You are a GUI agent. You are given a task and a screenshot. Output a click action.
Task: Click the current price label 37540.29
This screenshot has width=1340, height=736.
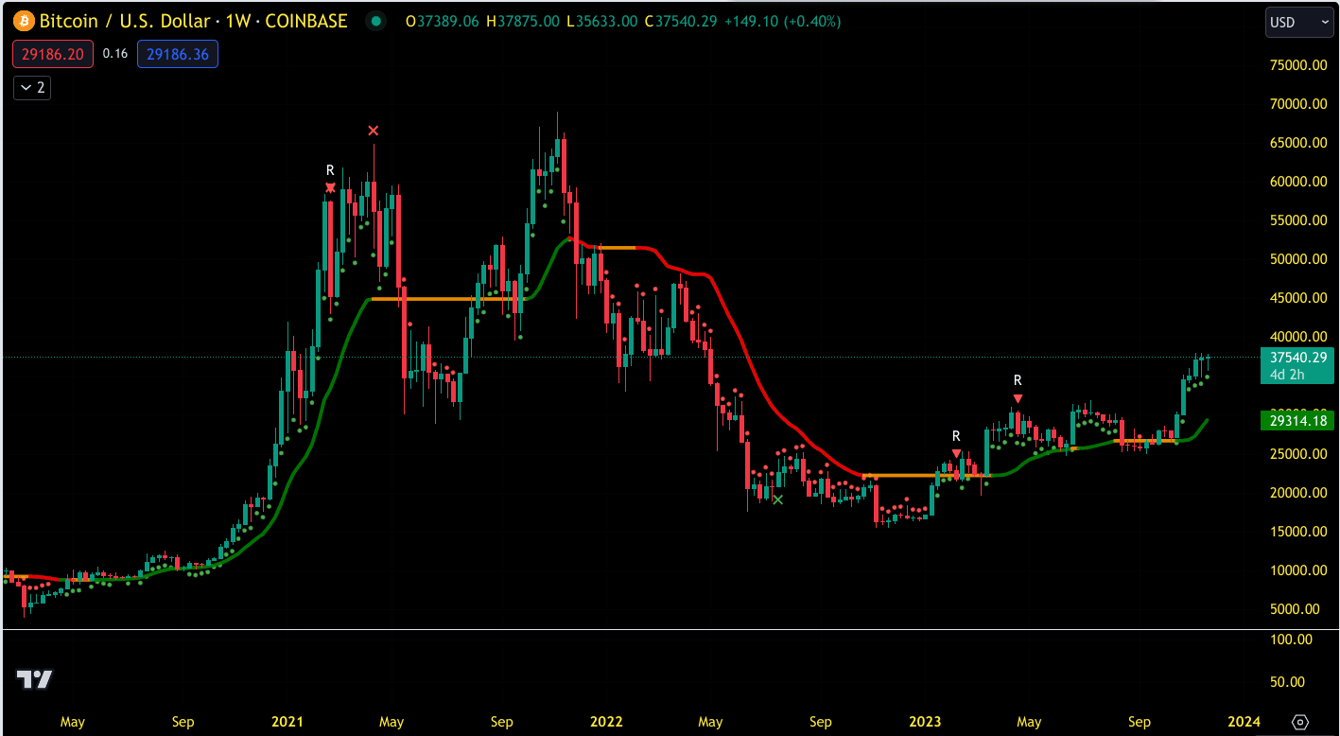click(x=1298, y=358)
